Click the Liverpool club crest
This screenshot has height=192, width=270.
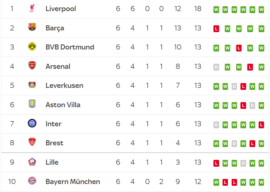[x=32, y=9]
